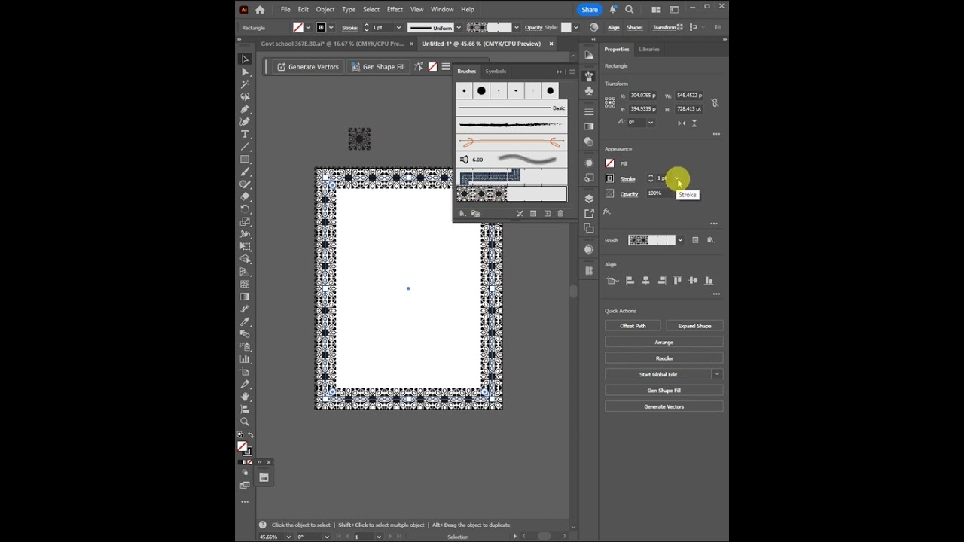The height and width of the screenshot is (542, 964).
Task: Select the Hand tool
Action: (x=245, y=397)
